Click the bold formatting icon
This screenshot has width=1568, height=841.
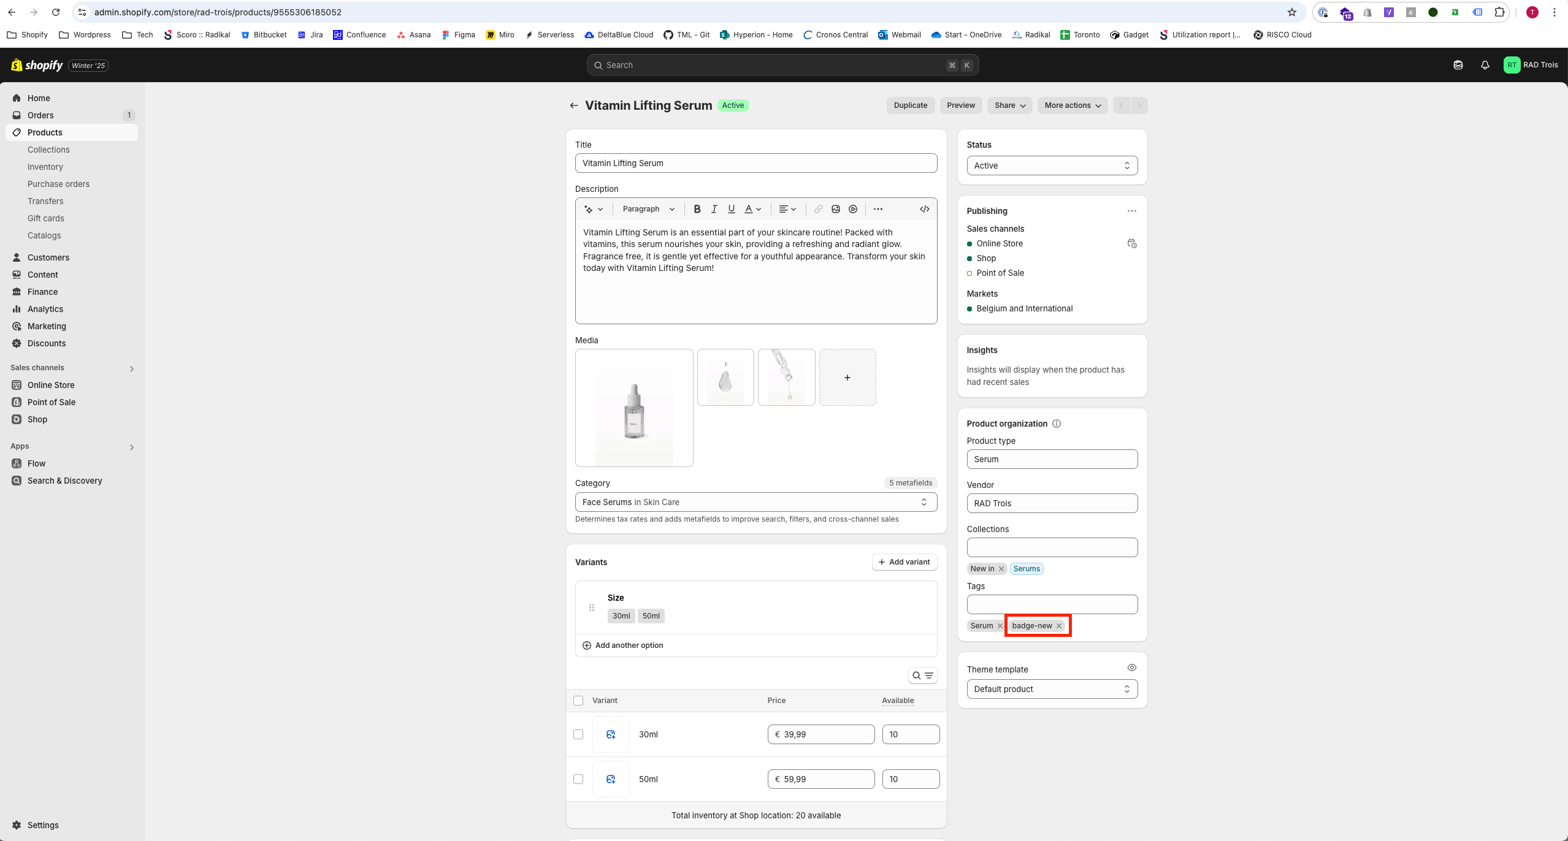pos(697,209)
